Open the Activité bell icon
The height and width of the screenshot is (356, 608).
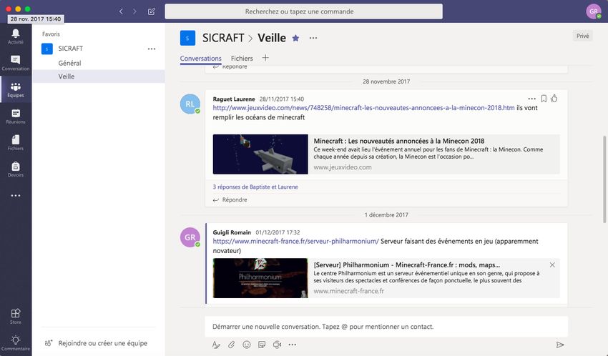click(x=16, y=36)
